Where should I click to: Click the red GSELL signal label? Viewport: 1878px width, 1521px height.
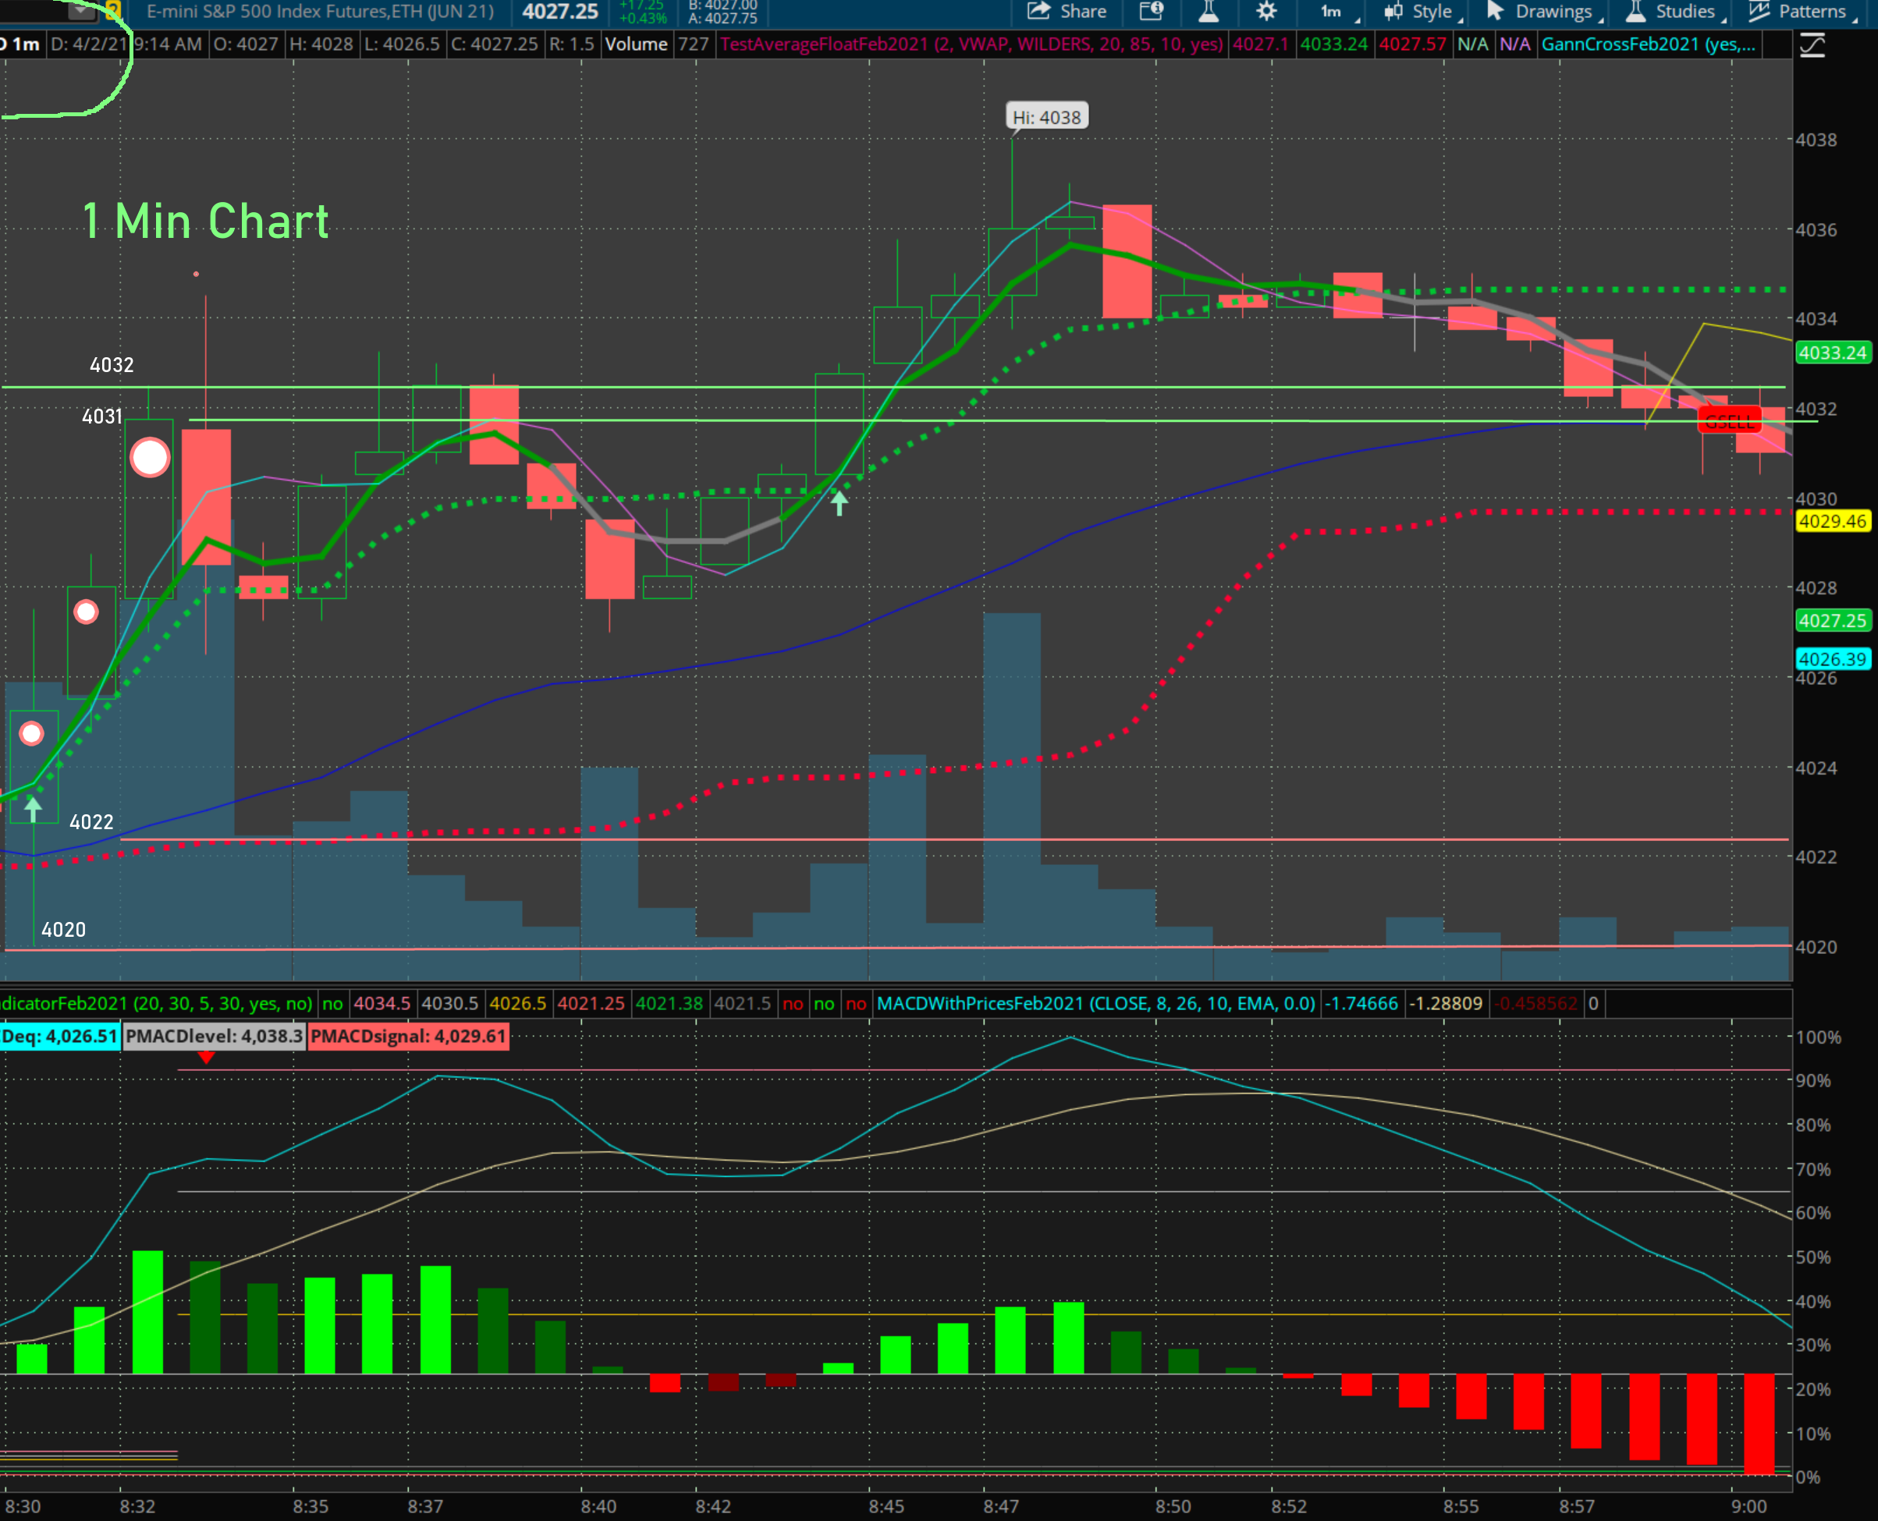tap(1729, 421)
